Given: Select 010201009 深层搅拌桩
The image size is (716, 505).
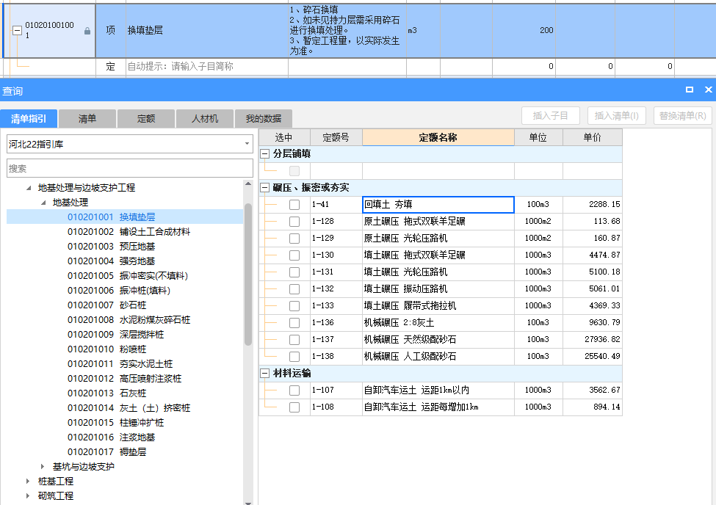Looking at the screenshot, I should pyautogui.click(x=115, y=334).
